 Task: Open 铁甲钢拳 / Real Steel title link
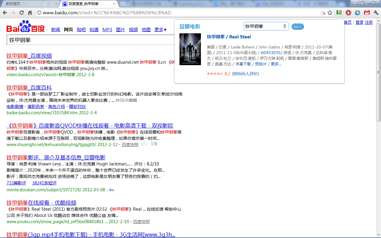point(229,37)
